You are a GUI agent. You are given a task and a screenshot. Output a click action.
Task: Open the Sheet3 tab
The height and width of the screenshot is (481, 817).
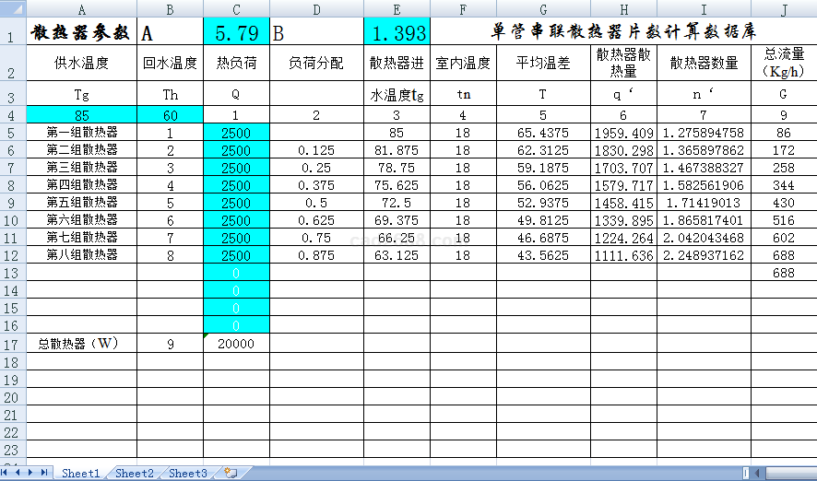187,473
